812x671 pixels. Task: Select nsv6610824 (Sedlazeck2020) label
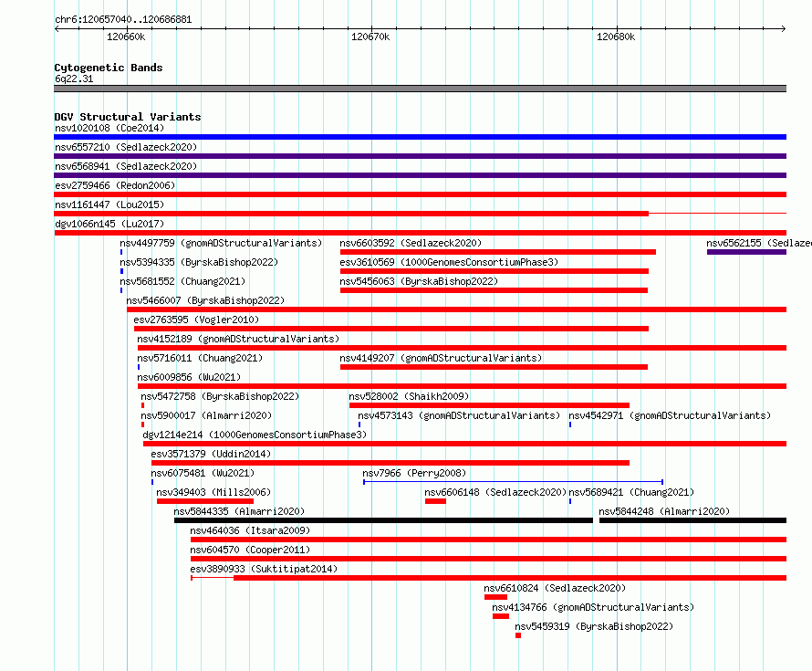(x=555, y=588)
